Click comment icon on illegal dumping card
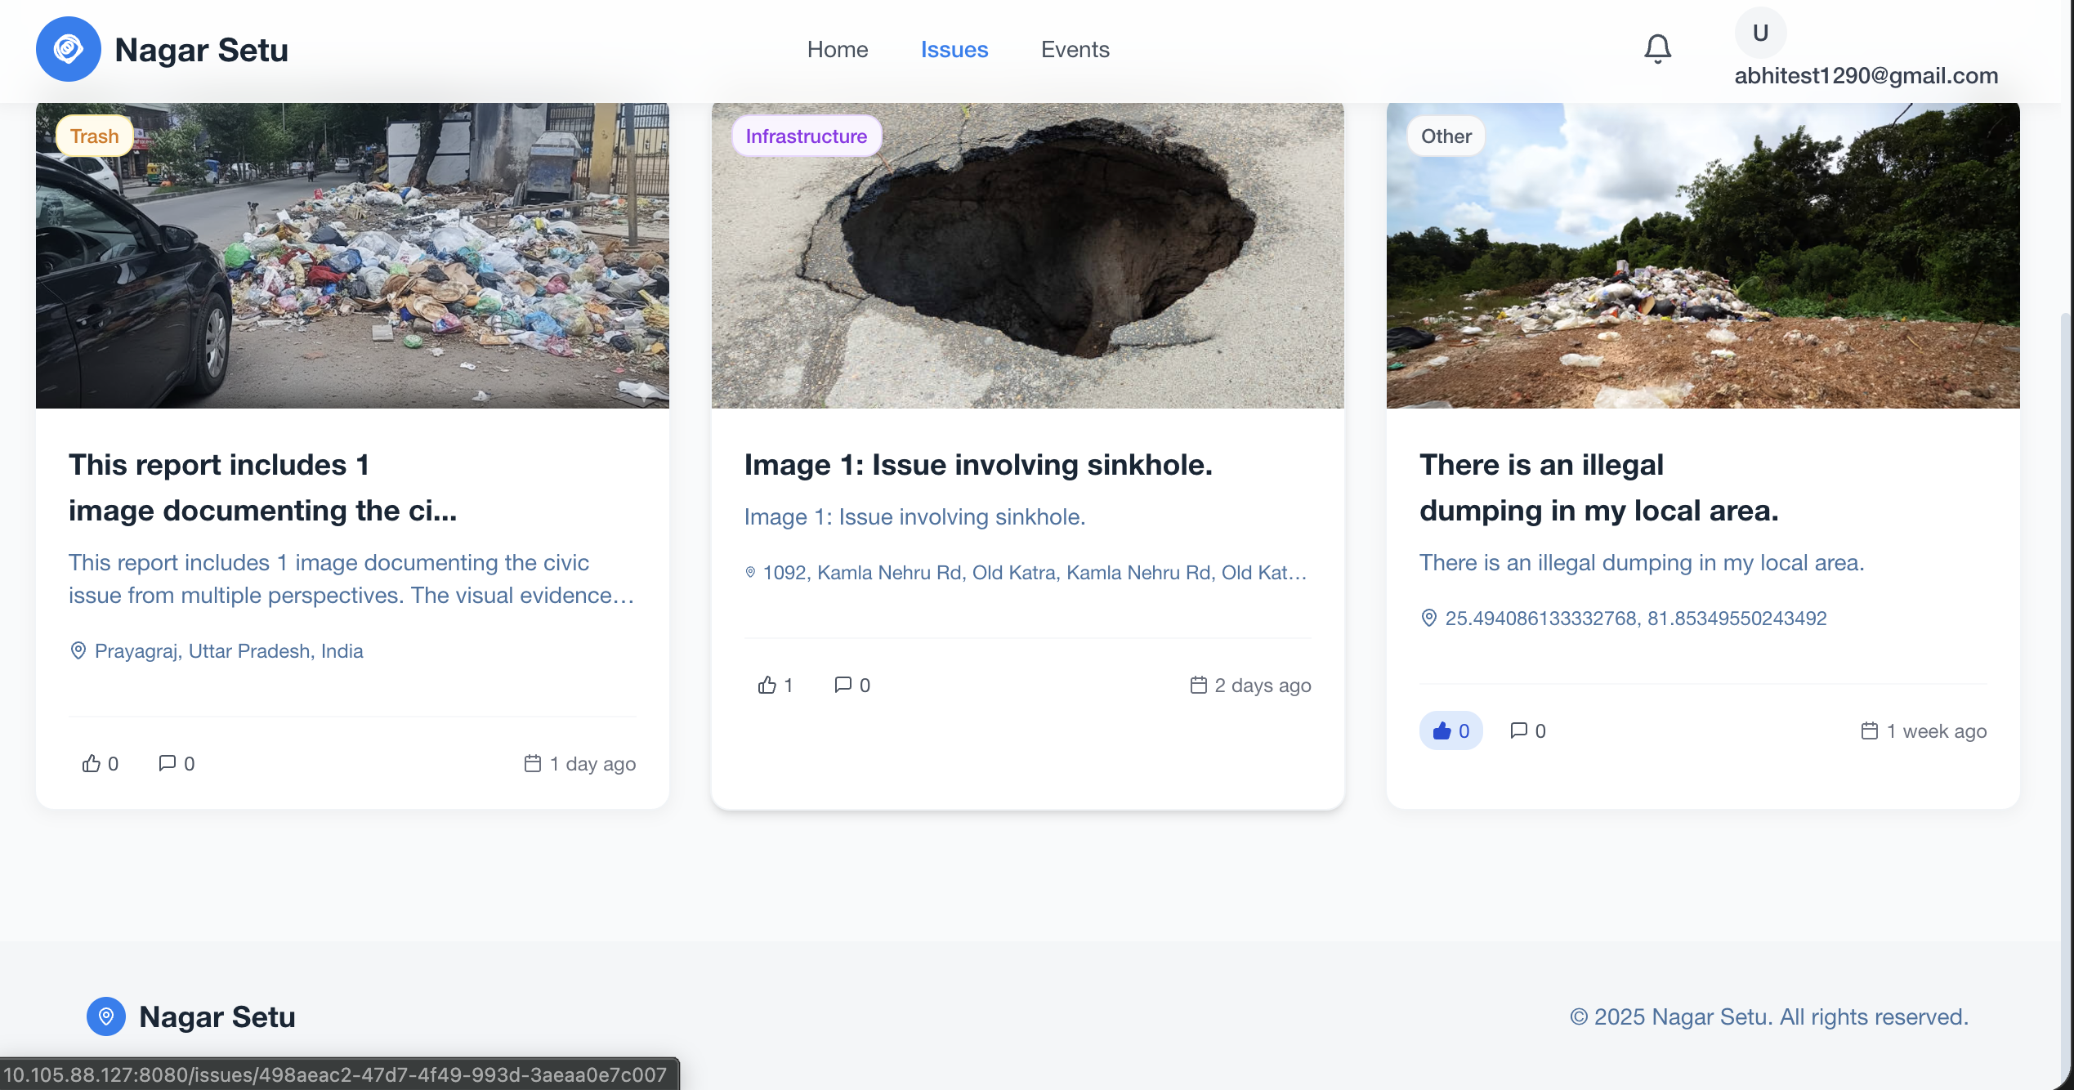This screenshot has width=2074, height=1090. pyautogui.click(x=1519, y=730)
